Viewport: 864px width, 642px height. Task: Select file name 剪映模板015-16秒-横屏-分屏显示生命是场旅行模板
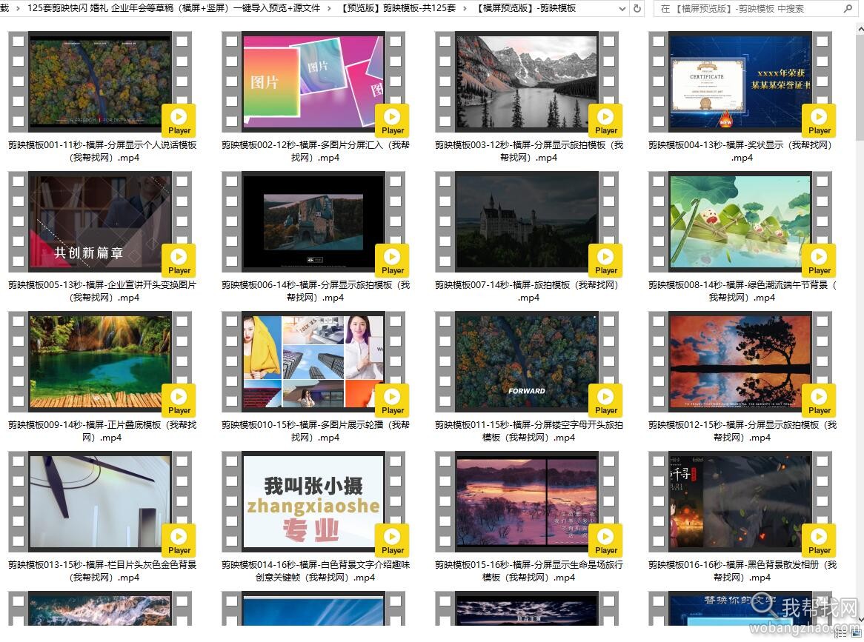tap(529, 571)
